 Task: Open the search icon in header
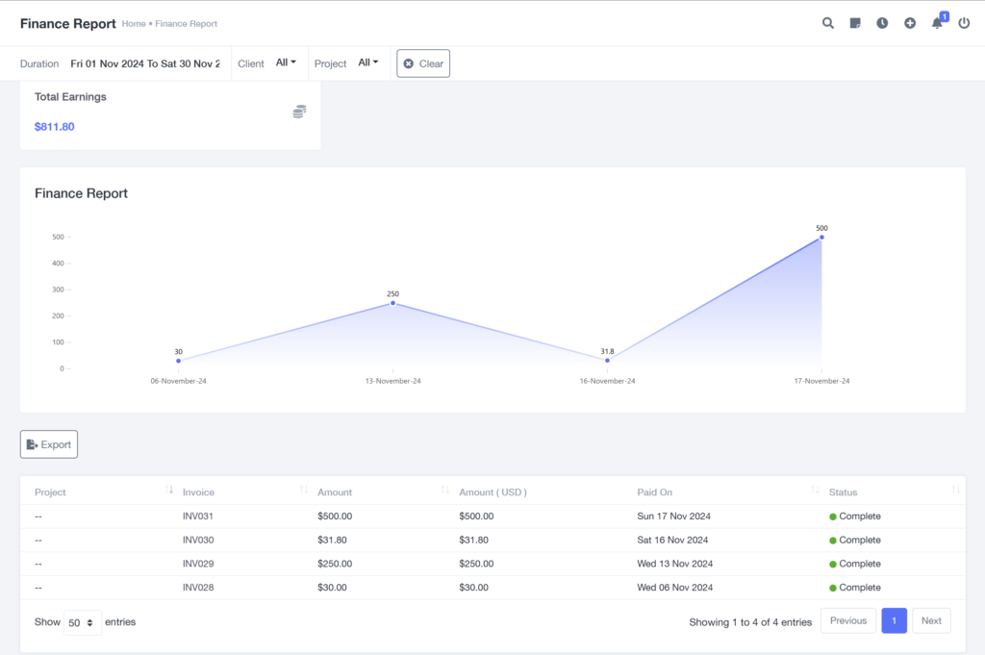(x=827, y=23)
